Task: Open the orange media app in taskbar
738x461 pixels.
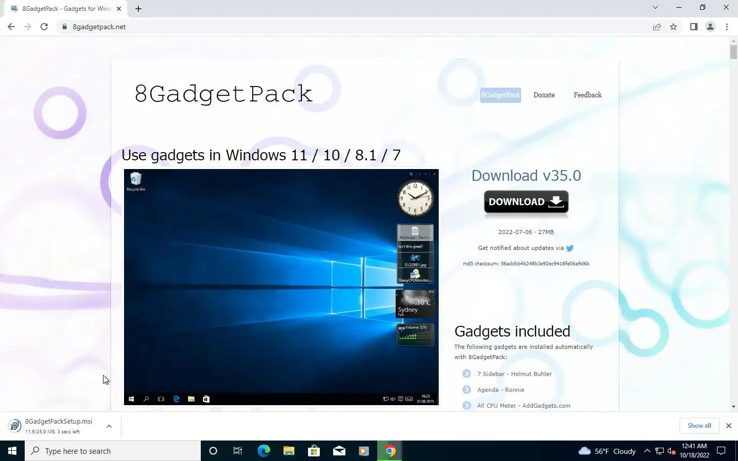Action: 364,451
